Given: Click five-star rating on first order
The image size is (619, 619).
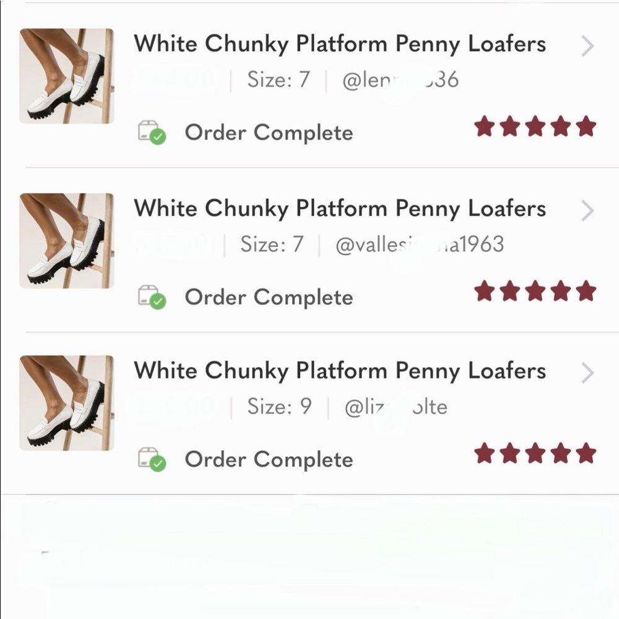Looking at the screenshot, I should [535, 126].
